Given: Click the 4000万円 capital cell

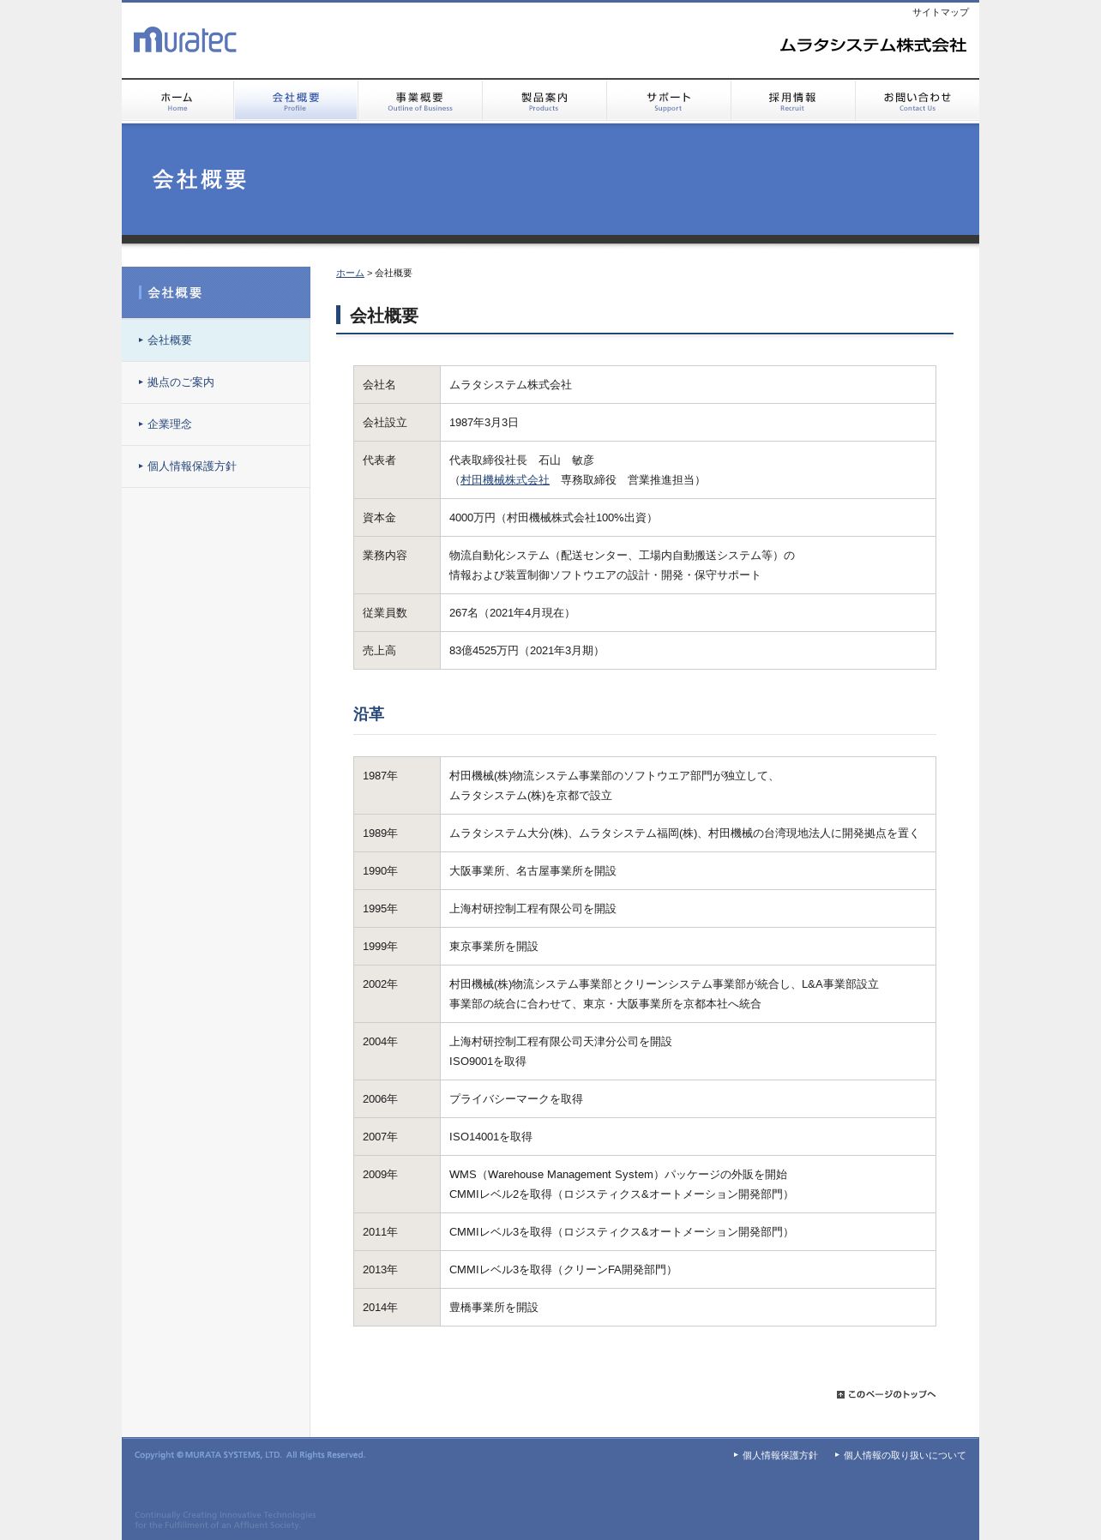Looking at the screenshot, I should 688,518.
